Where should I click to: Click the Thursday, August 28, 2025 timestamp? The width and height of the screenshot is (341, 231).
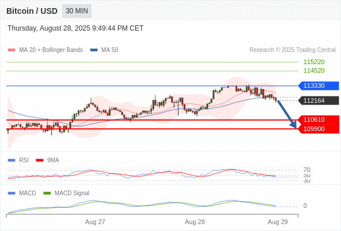click(x=76, y=28)
